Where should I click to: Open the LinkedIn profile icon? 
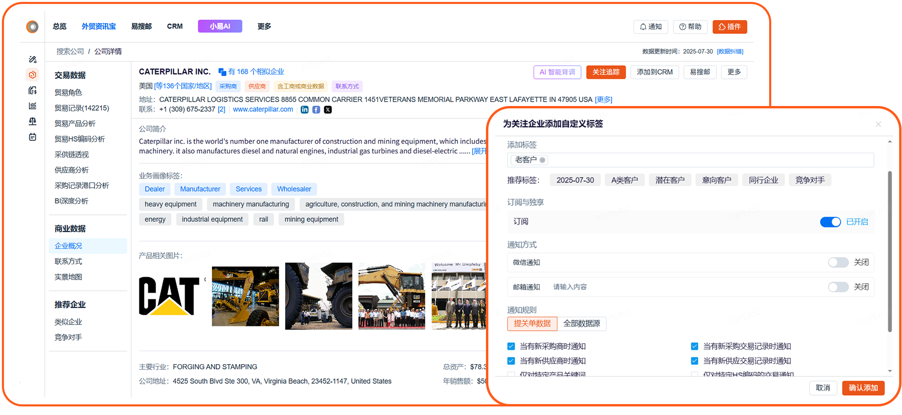(304, 110)
